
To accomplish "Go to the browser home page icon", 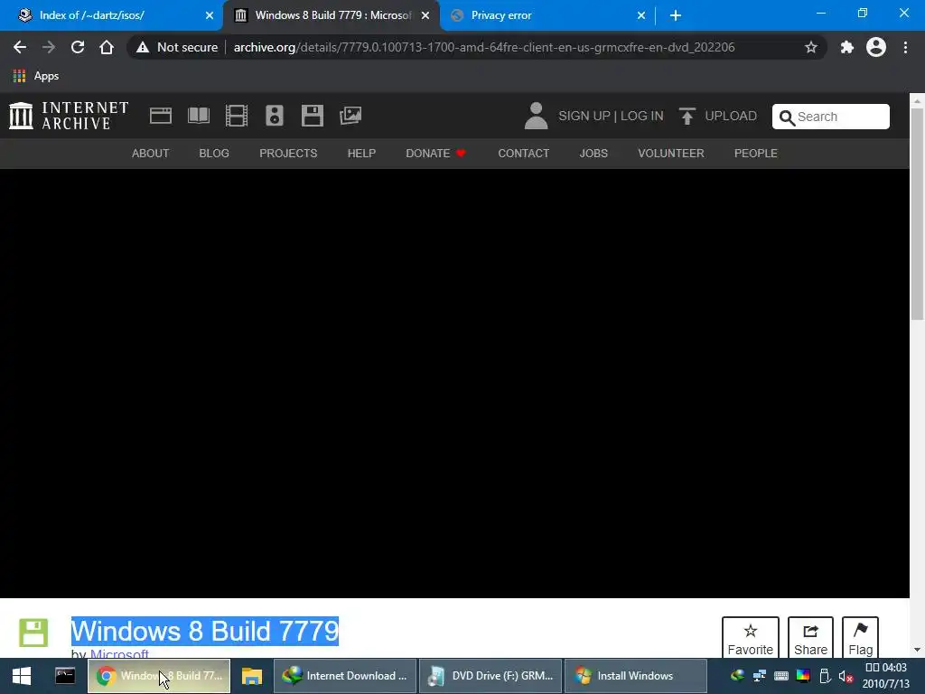I will click(107, 47).
